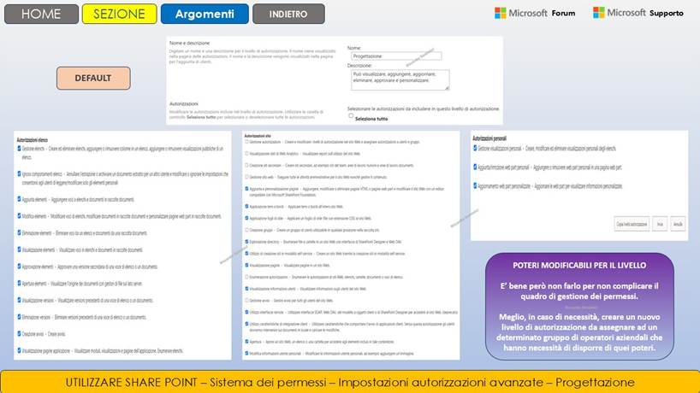Uncheck Utilizzo interfacce remote permission
This screenshot has height=393, width=700.
pyautogui.click(x=246, y=312)
